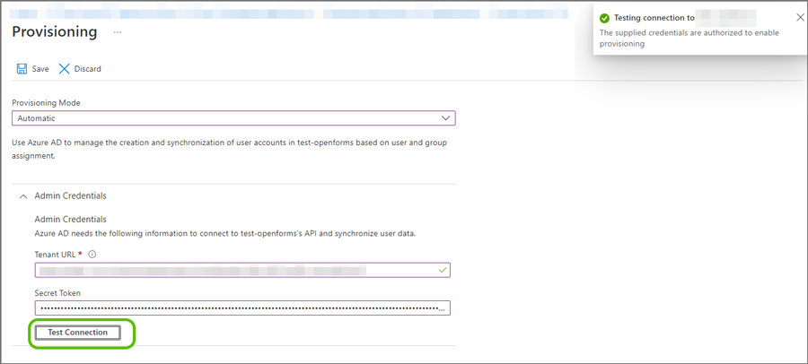Open the Provisioning Mode dropdown
Viewport: 808px width, 364px height.
(x=233, y=118)
